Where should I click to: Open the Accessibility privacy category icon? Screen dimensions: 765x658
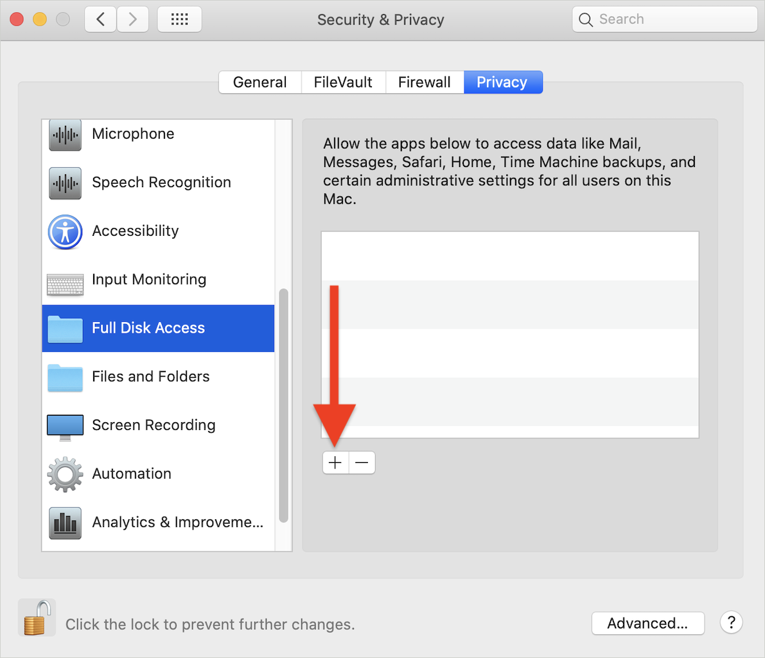tap(65, 232)
